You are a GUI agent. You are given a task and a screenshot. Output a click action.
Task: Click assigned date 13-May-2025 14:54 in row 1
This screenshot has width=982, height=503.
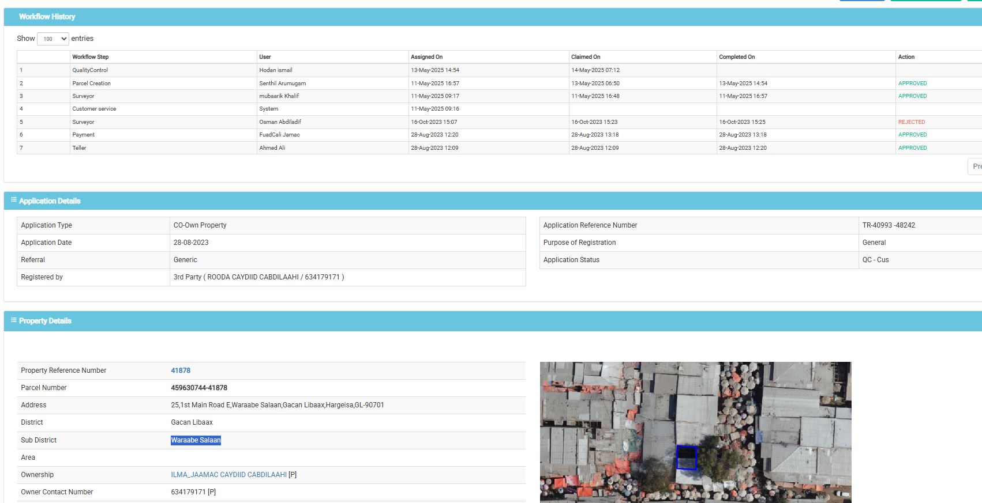click(x=435, y=70)
